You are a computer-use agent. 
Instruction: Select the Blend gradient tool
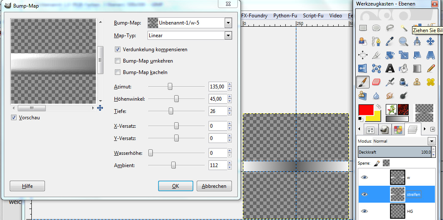pos(417,69)
